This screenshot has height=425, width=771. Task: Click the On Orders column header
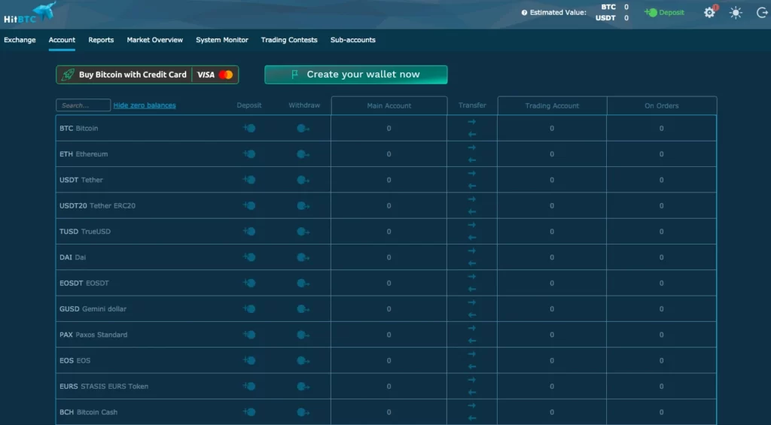click(661, 105)
